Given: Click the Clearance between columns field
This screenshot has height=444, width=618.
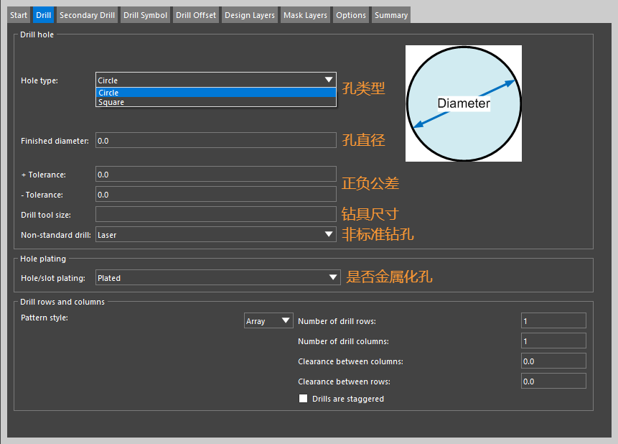Looking at the screenshot, I should [553, 361].
